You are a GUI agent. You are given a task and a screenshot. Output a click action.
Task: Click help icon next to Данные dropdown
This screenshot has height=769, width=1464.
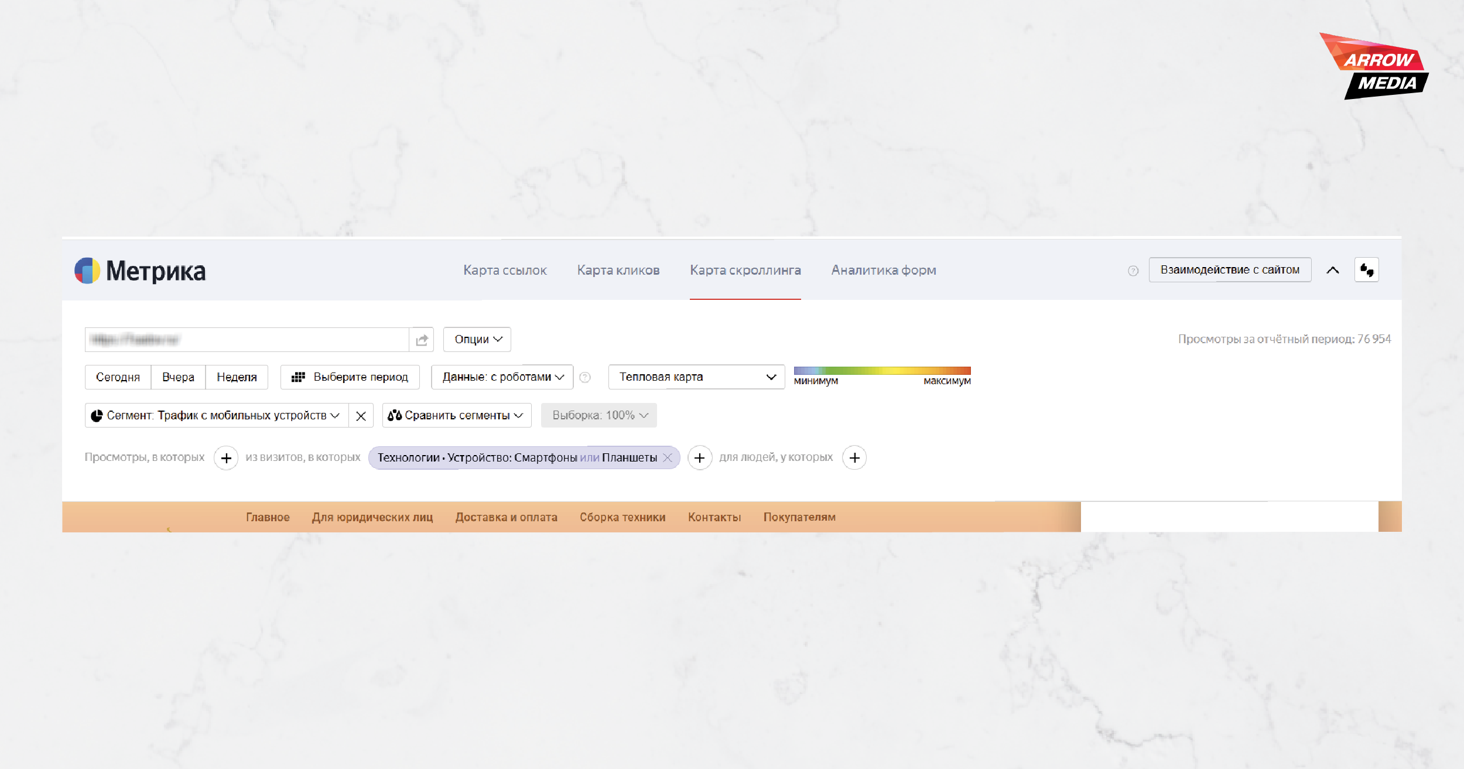click(x=585, y=377)
